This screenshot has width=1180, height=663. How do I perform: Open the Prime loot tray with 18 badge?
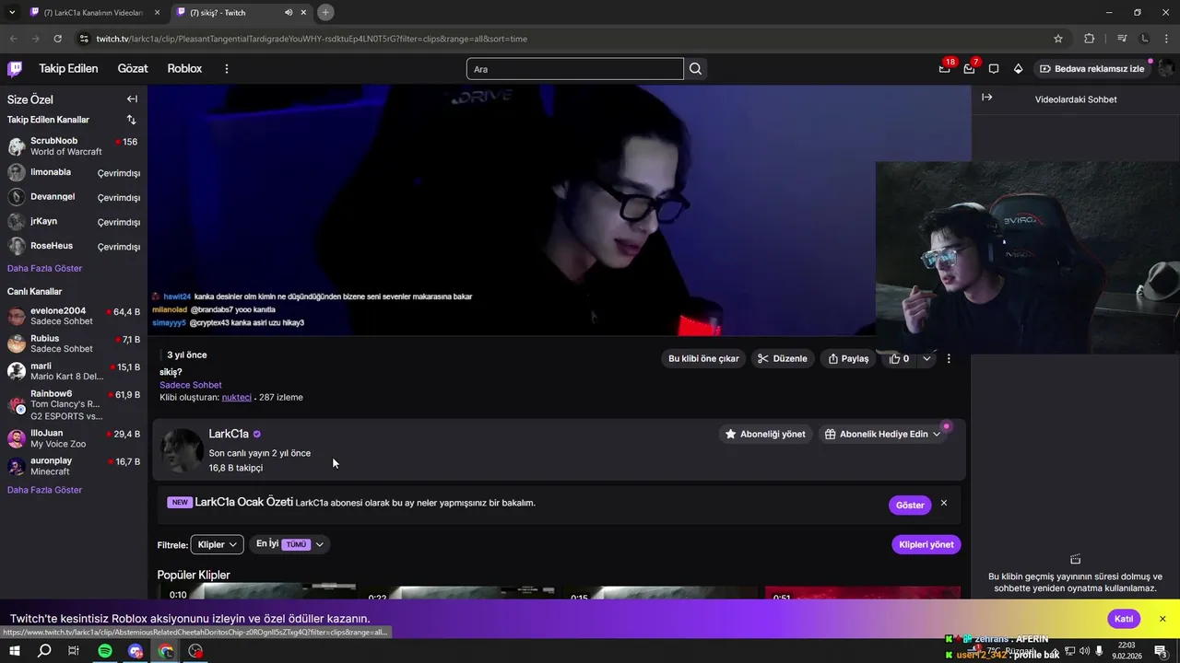[x=945, y=68]
